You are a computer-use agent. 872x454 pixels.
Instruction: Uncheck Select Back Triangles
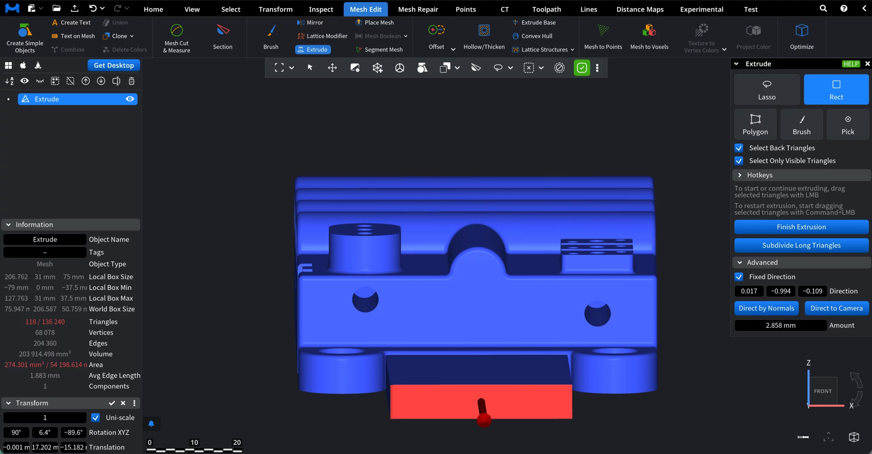point(739,148)
